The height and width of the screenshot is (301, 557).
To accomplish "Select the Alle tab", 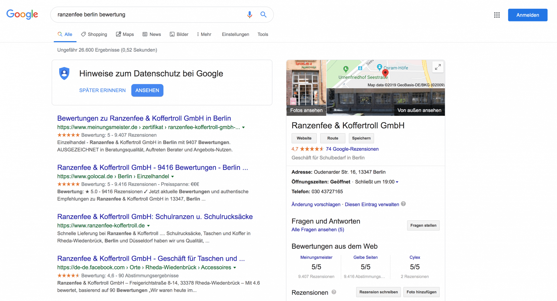I will (65, 34).
